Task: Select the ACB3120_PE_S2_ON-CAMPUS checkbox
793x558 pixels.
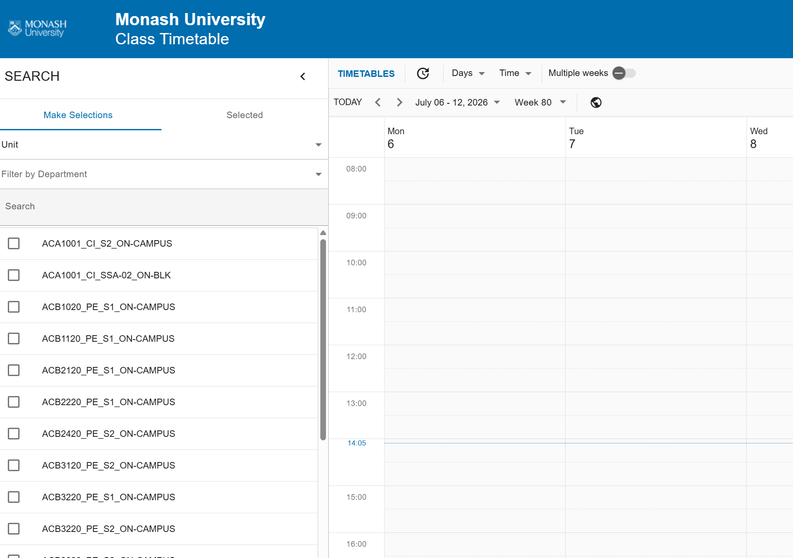Action: (x=14, y=466)
